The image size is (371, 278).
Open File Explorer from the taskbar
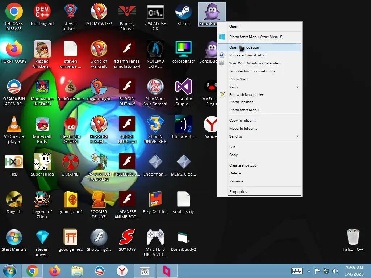pos(77,271)
